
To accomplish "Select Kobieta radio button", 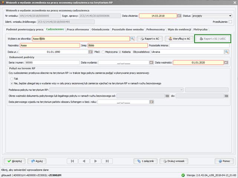I will (x=120, y=52).
